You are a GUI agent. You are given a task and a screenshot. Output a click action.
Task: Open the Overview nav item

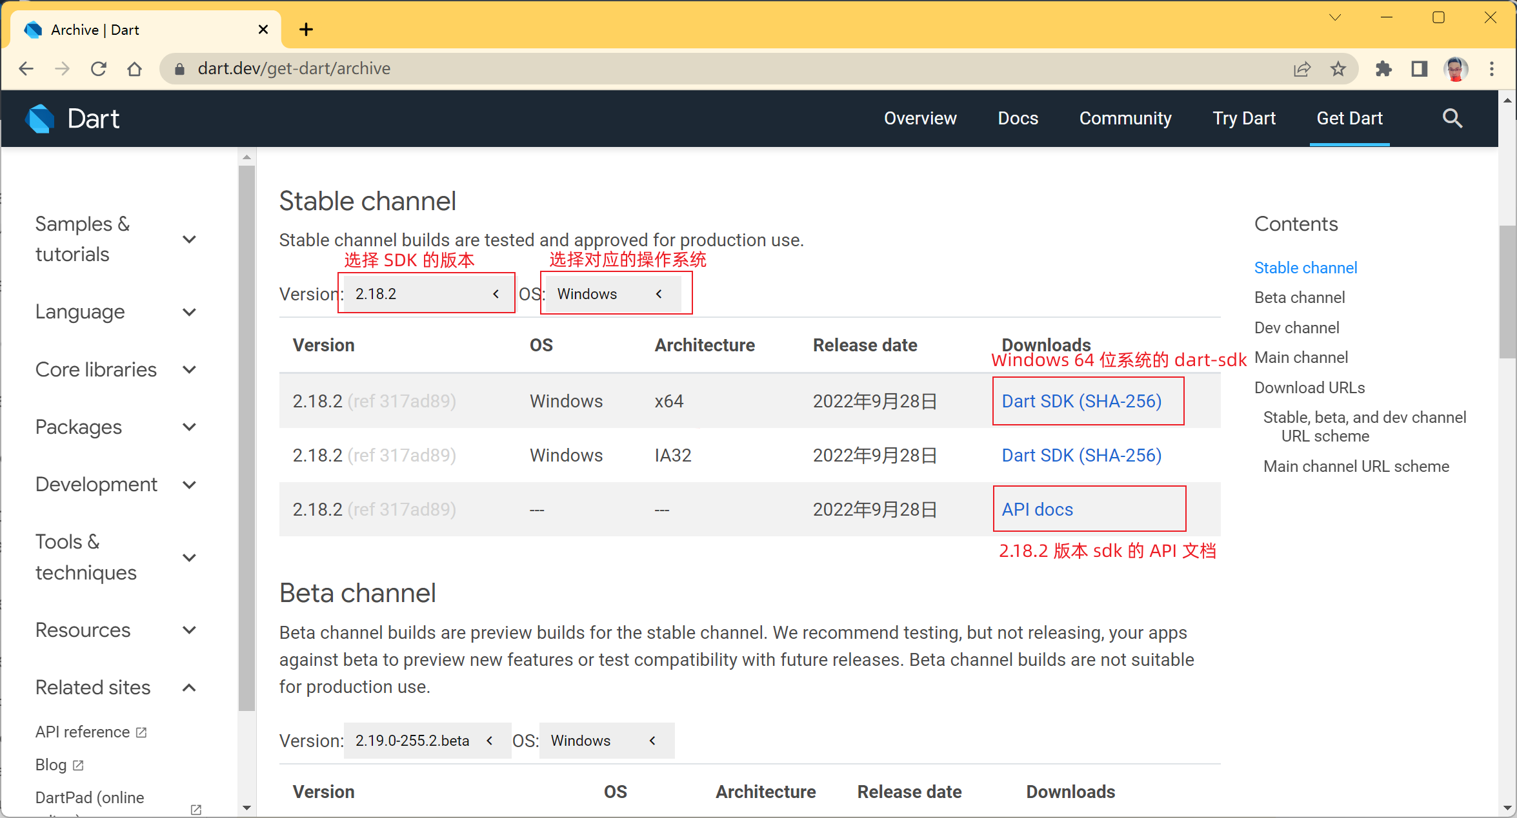[x=920, y=119]
